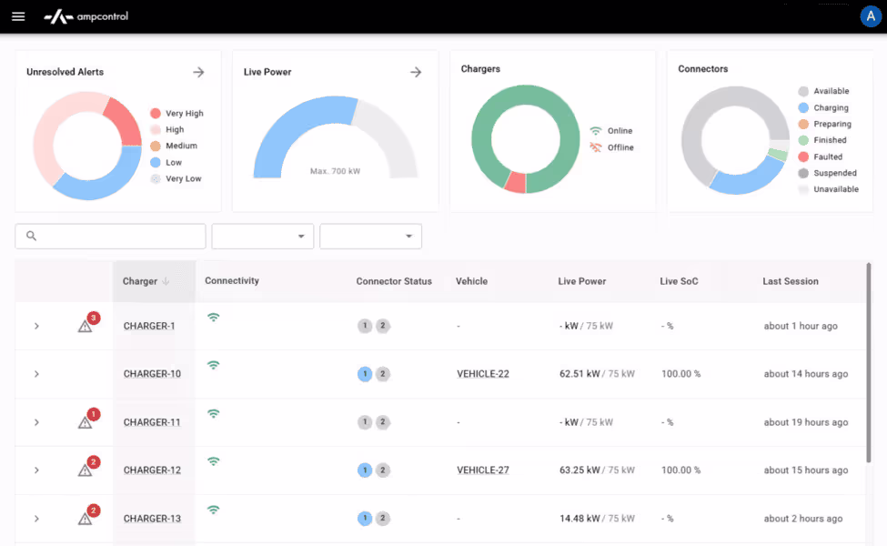Sort by Charger column arrow
Image resolution: width=887 pixels, height=546 pixels.
tap(166, 281)
